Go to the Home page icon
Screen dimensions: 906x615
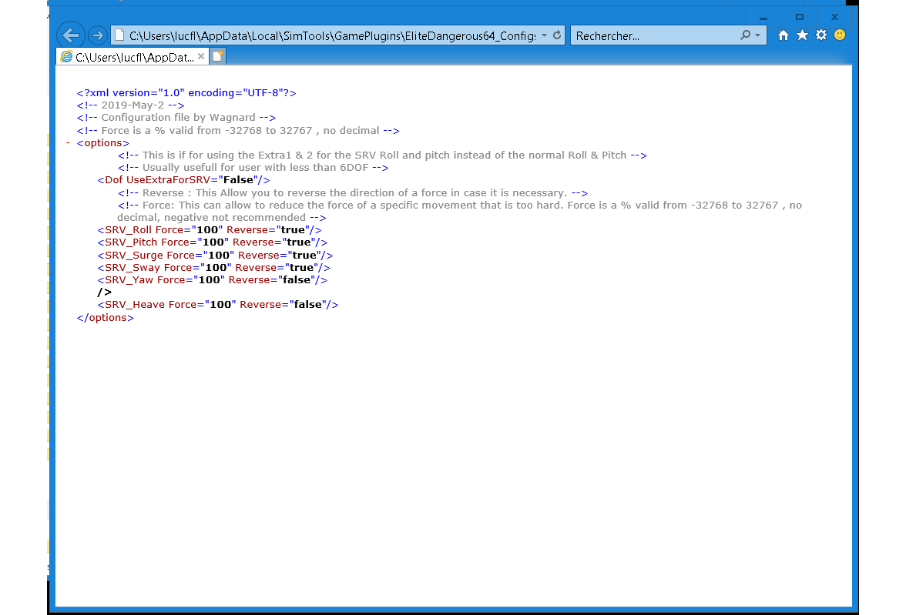click(x=783, y=35)
